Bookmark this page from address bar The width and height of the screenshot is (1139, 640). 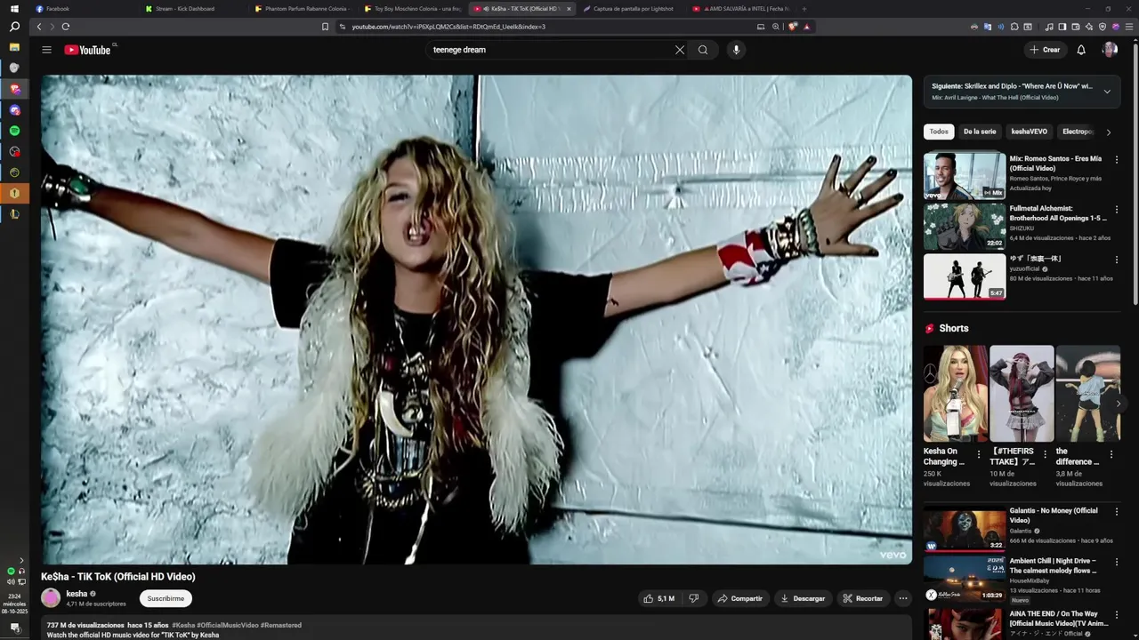click(325, 27)
